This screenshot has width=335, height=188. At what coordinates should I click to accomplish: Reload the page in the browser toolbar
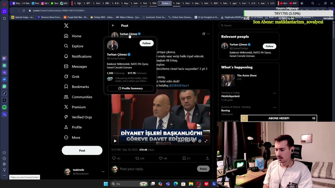pos(24,10)
